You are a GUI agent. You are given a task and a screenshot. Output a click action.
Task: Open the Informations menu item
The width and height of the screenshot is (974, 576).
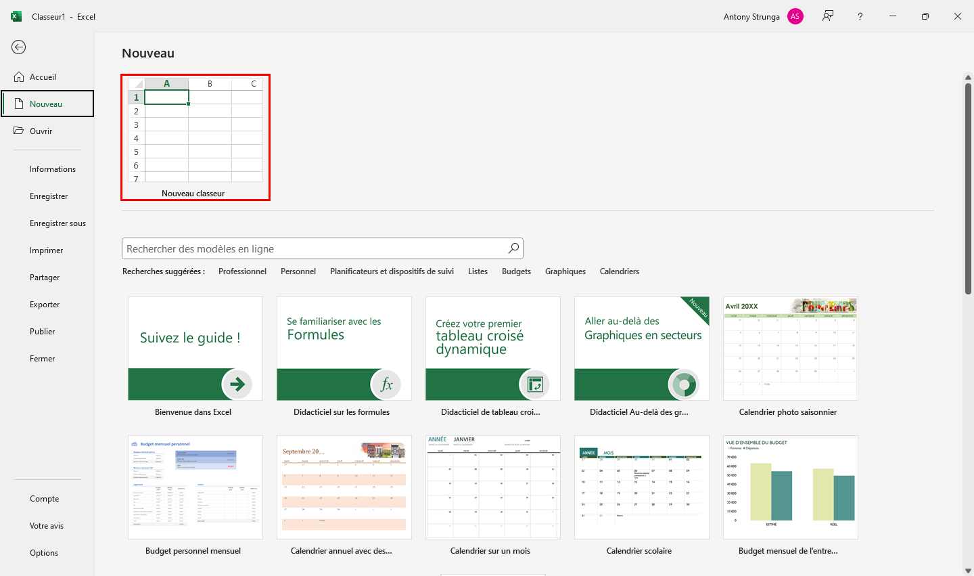click(52, 169)
